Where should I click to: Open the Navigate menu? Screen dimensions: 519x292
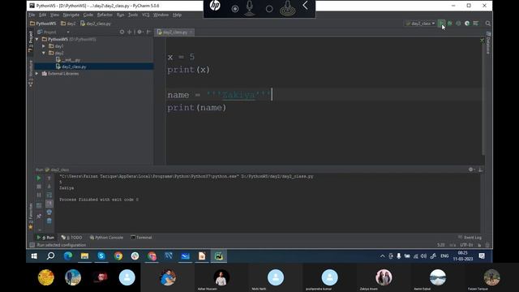[71, 15]
